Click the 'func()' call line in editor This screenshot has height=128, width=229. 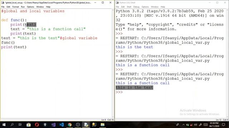8,43
